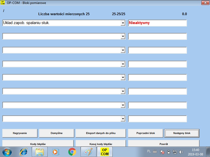Open Kody błędów
210x157 pixels.
(38, 144)
